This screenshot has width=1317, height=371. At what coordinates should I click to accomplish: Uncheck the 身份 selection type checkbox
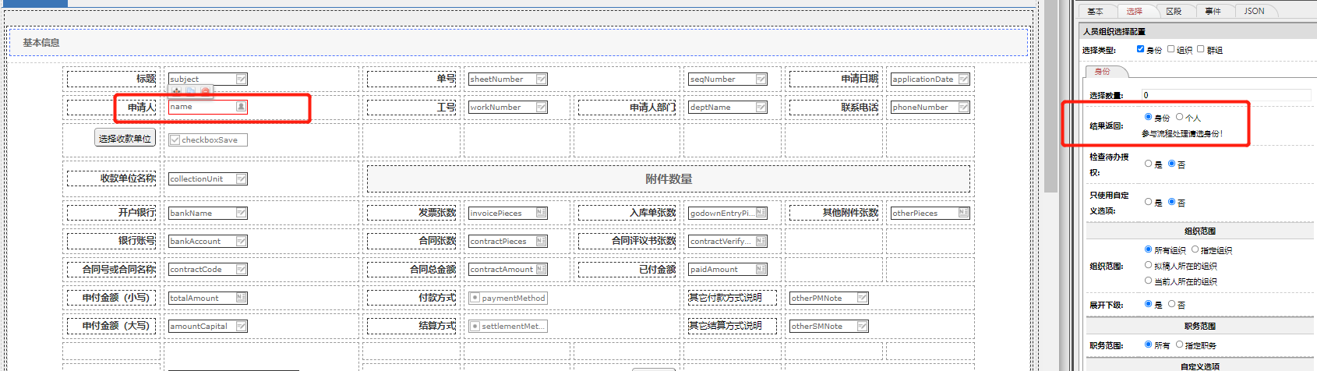click(x=1141, y=49)
